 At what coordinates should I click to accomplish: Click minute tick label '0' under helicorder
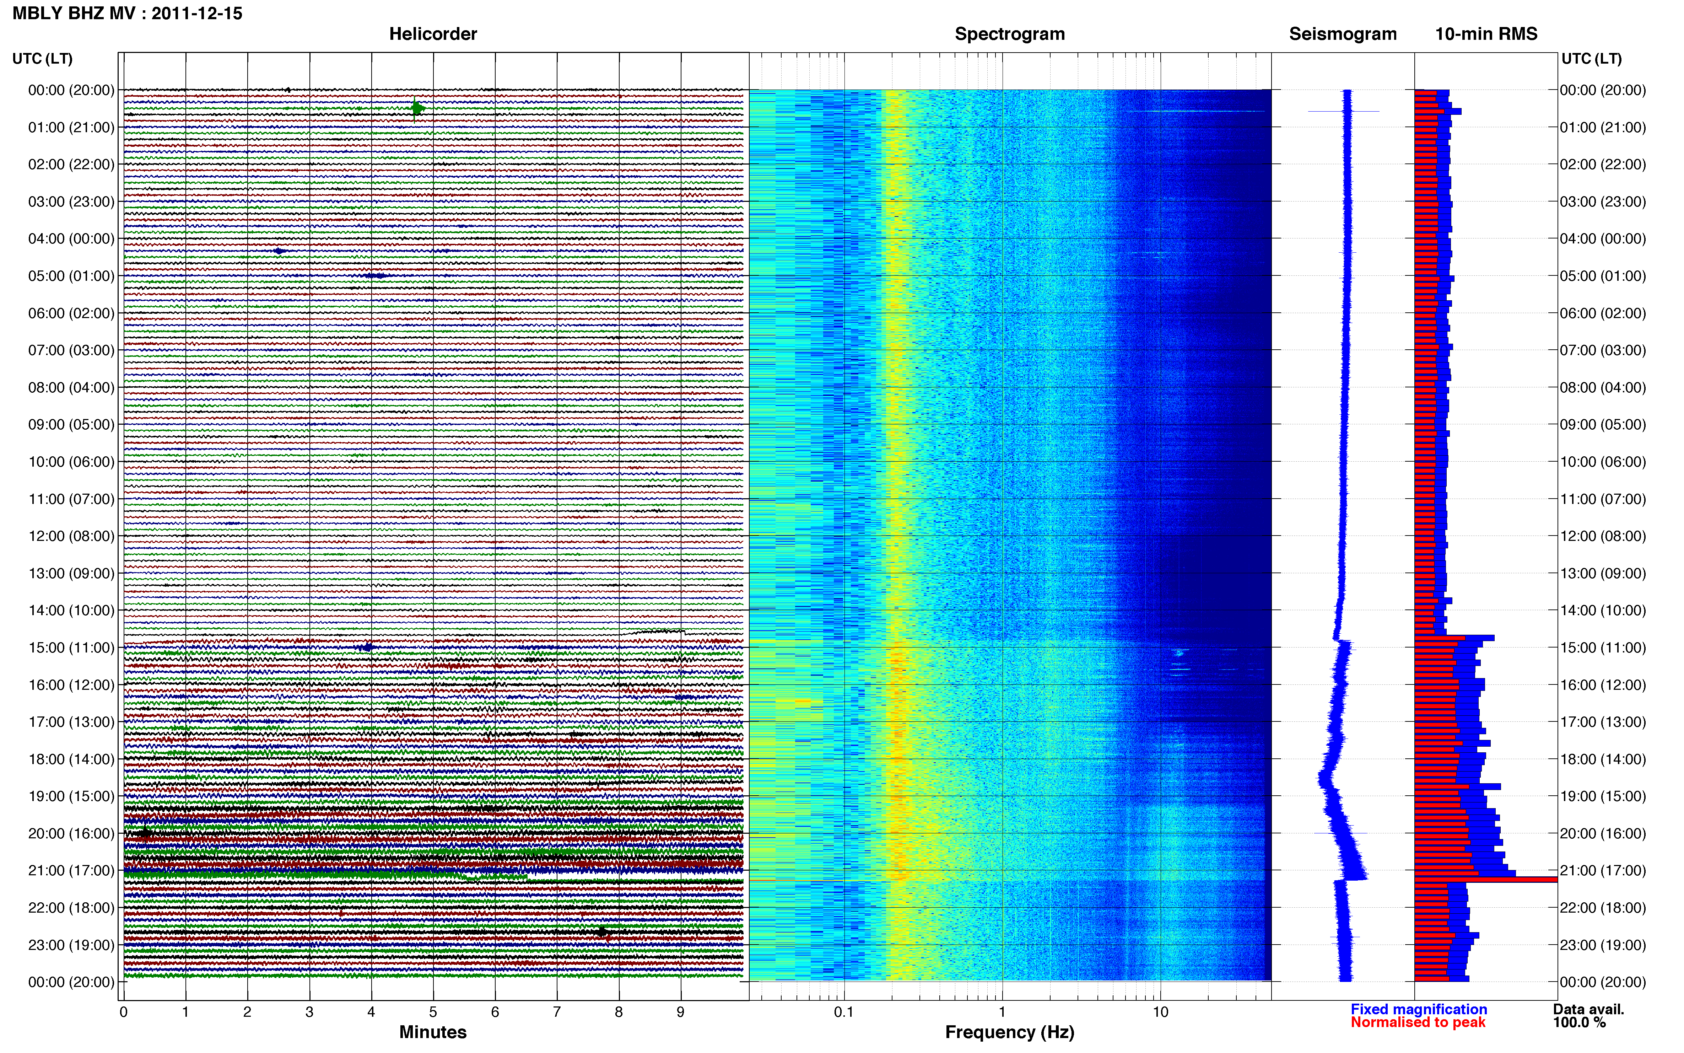[123, 1012]
